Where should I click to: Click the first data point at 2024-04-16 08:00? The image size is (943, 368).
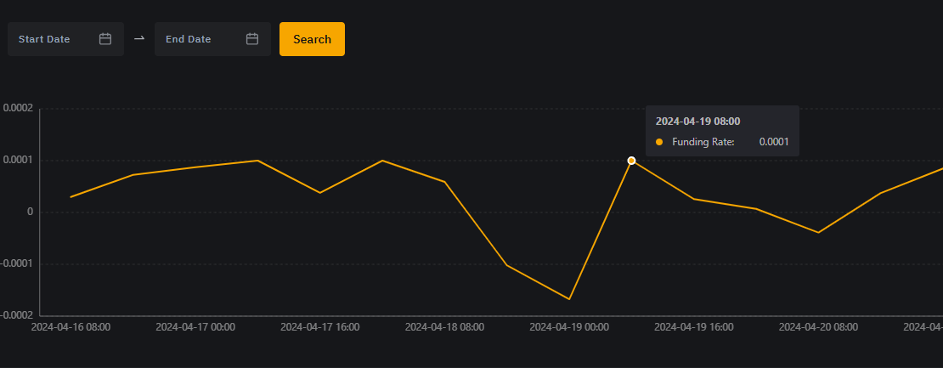coord(71,197)
